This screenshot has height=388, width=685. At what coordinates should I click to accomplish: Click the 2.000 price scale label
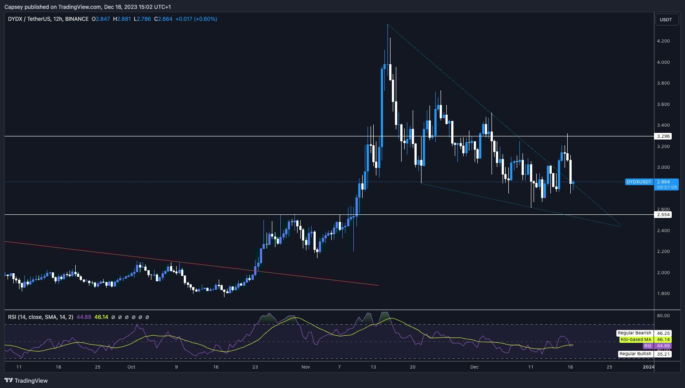[663, 273]
